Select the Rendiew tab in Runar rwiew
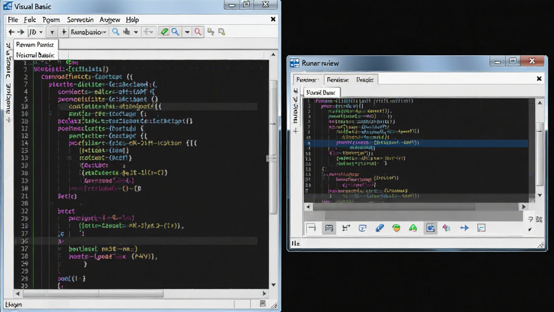This screenshot has height=312, width=554. (x=338, y=80)
